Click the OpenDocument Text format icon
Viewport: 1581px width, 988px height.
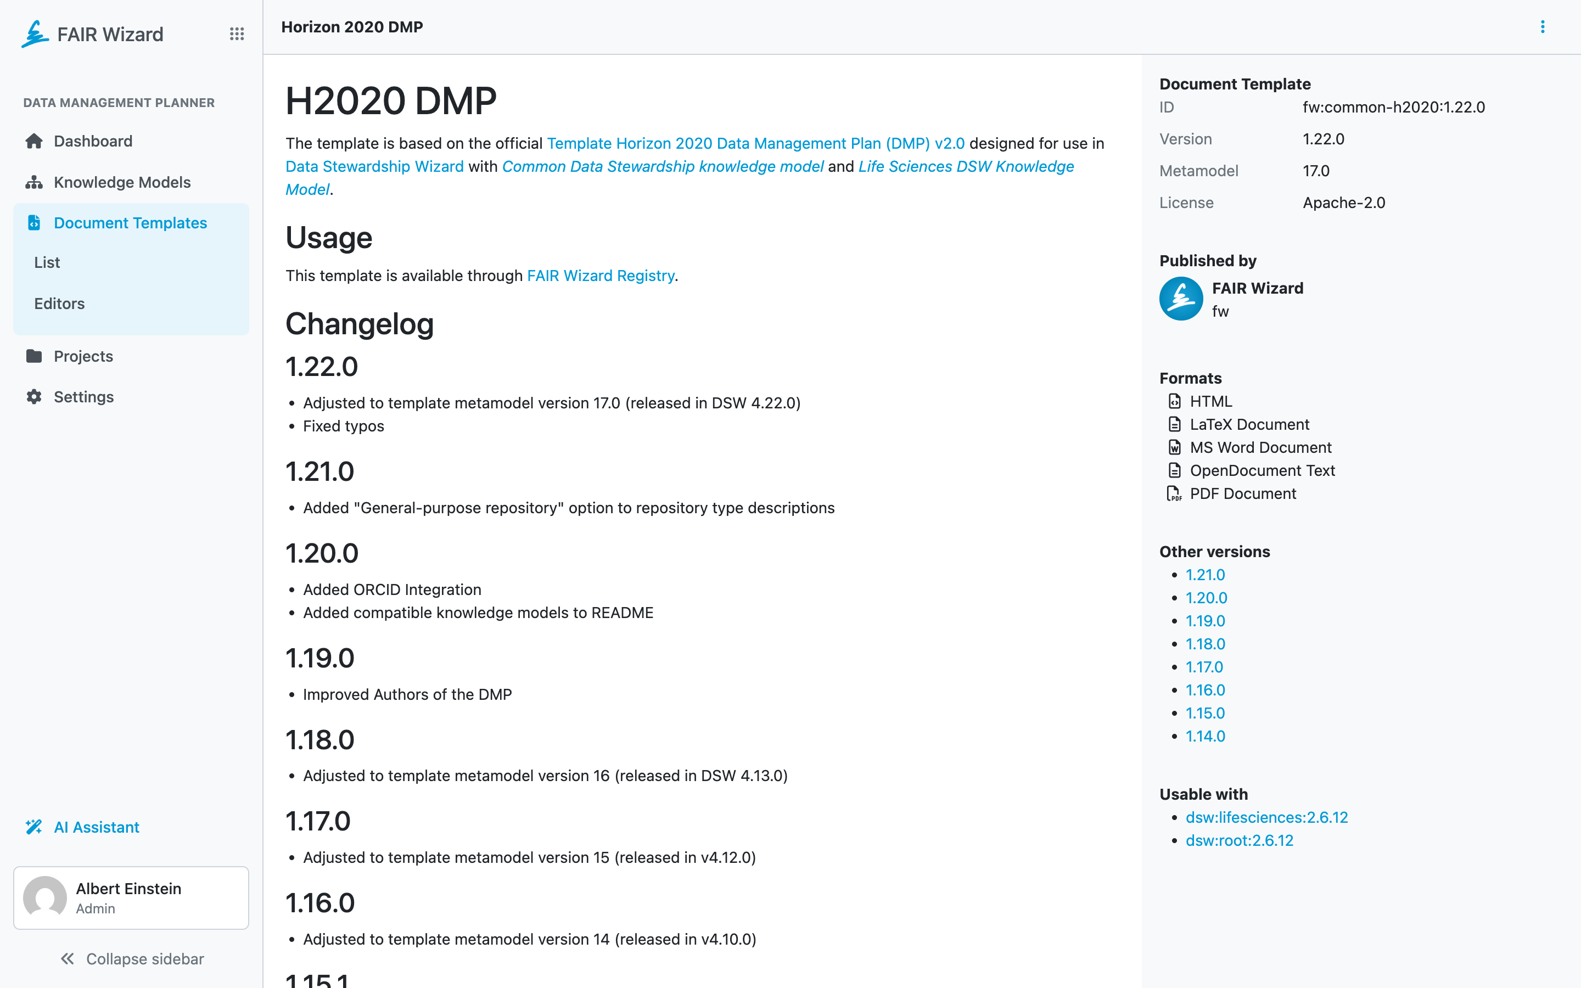click(1175, 470)
